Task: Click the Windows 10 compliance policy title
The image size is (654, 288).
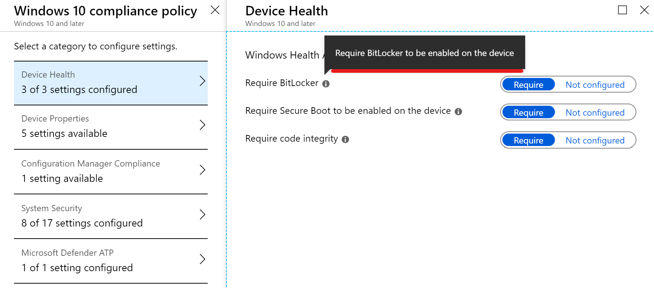Action: [x=106, y=11]
